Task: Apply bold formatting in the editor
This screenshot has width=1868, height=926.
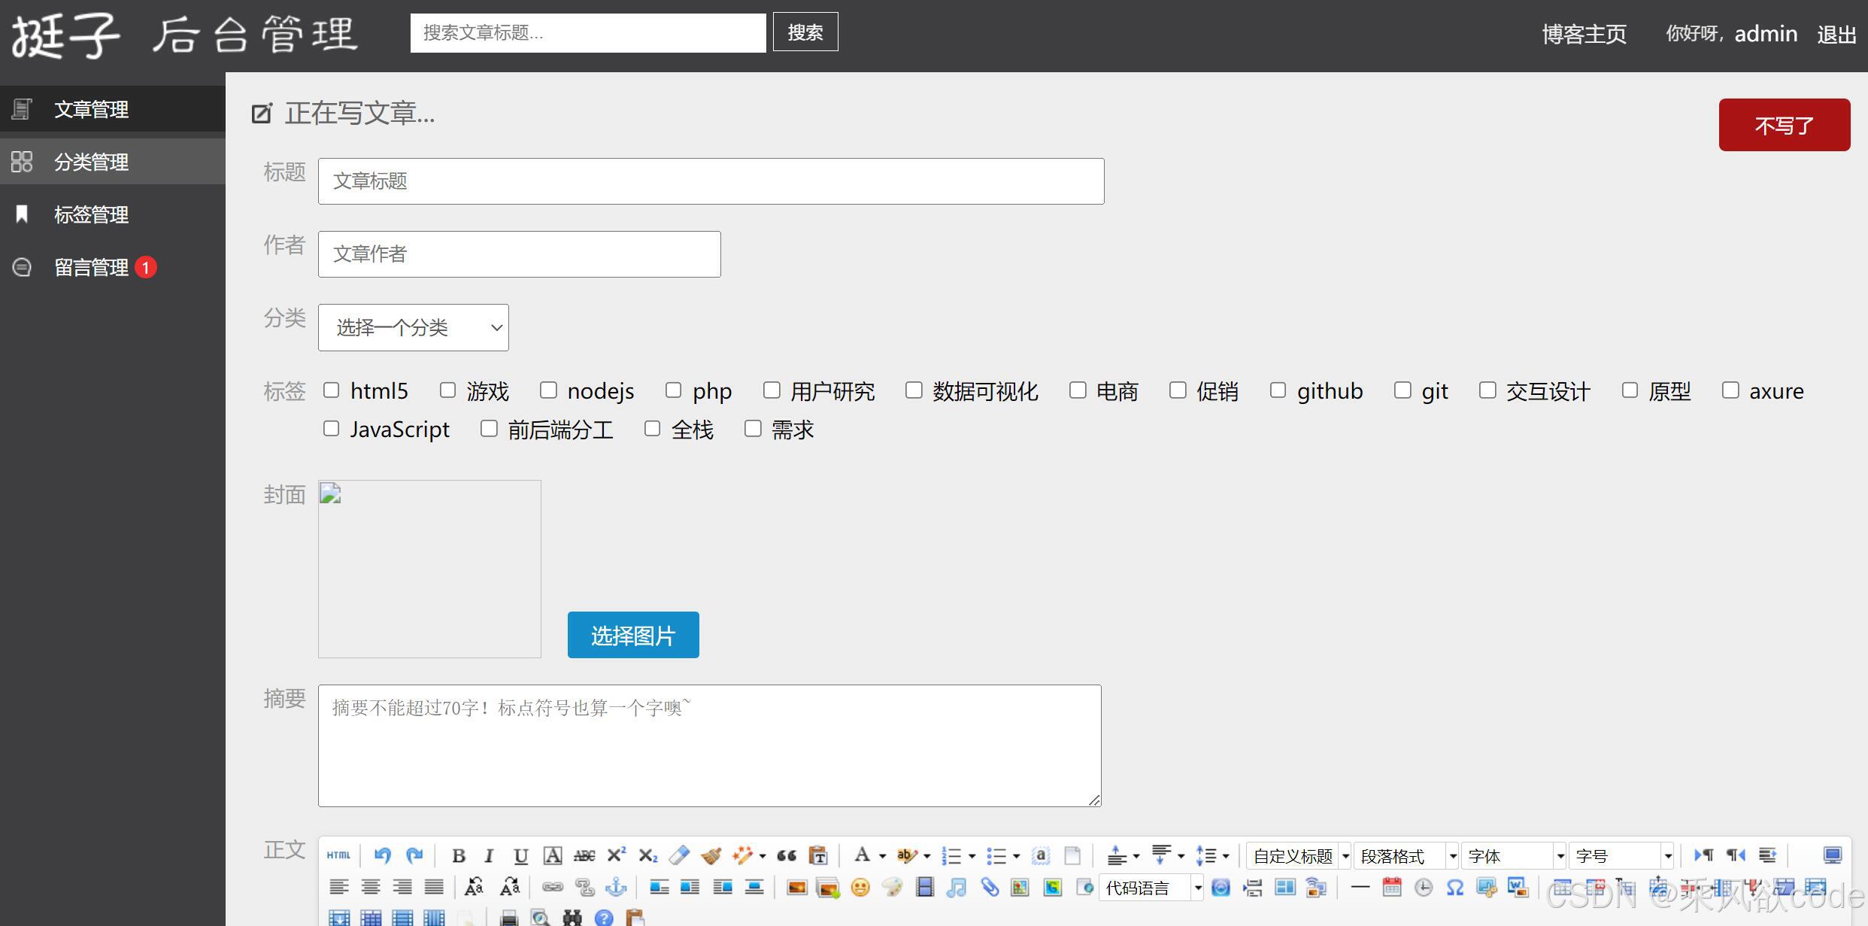Action: point(459,855)
